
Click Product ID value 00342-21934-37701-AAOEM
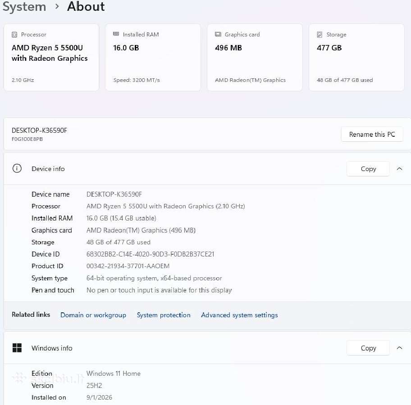click(128, 266)
